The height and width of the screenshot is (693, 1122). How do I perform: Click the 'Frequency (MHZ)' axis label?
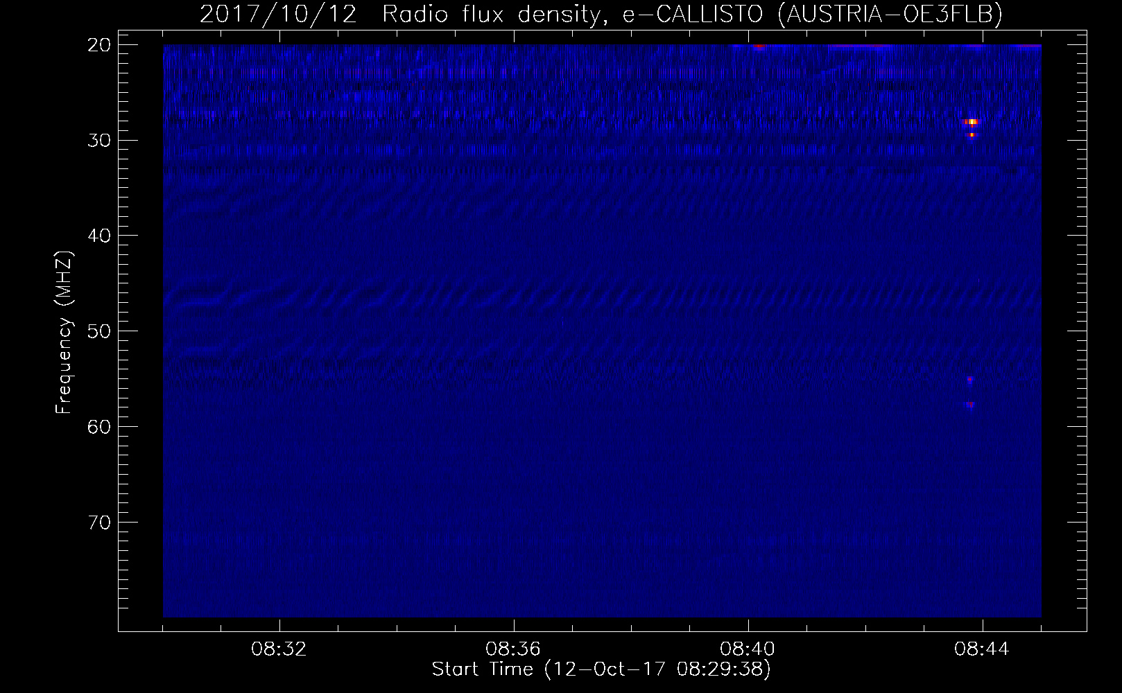64,333
